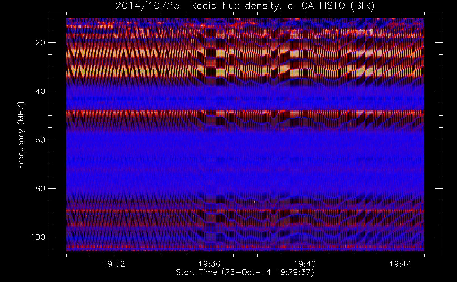Screen dimensions: 457x282
Task: Click the 80 frequency tick label
Action: tap(40, 188)
